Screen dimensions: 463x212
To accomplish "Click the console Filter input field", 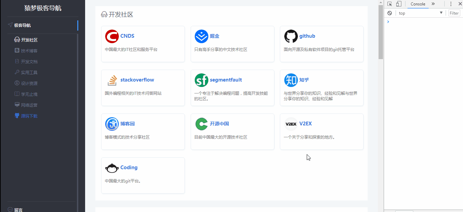I will coord(454,13).
